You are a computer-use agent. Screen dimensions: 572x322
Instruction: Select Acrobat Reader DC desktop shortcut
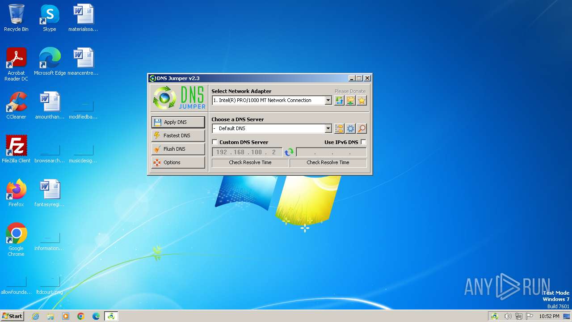point(16,64)
